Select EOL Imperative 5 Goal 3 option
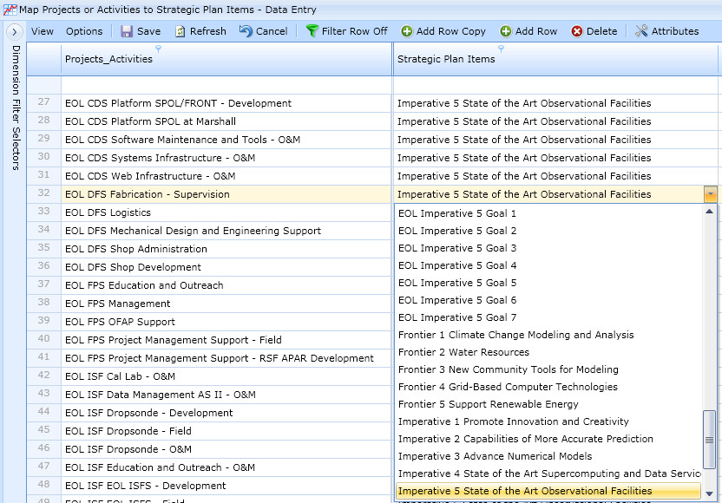 pyautogui.click(x=548, y=249)
